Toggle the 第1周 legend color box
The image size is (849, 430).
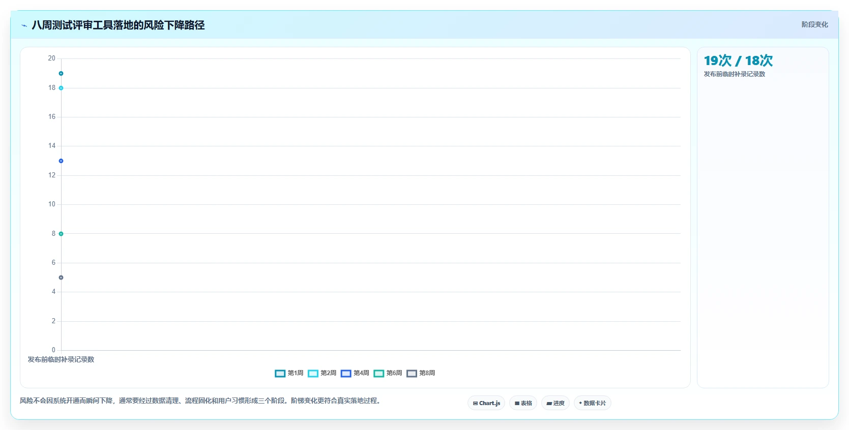tap(280, 374)
